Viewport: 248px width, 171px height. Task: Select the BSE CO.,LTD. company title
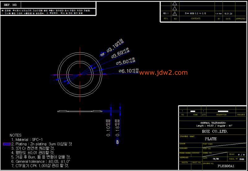click(215, 131)
